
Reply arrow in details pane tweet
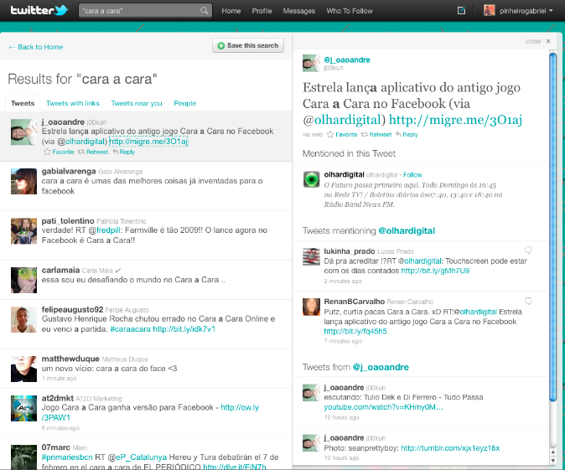(x=398, y=134)
